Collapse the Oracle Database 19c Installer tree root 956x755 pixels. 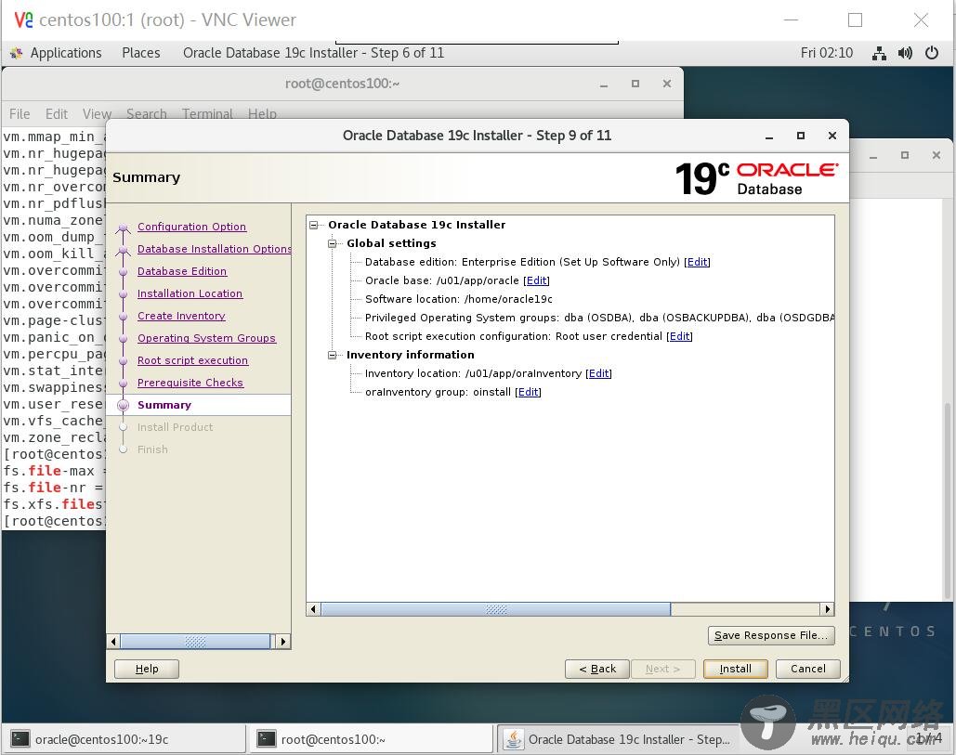313,225
